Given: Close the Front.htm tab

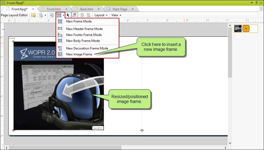Looking at the screenshot, I should pyautogui.click(x=66, y=9).
